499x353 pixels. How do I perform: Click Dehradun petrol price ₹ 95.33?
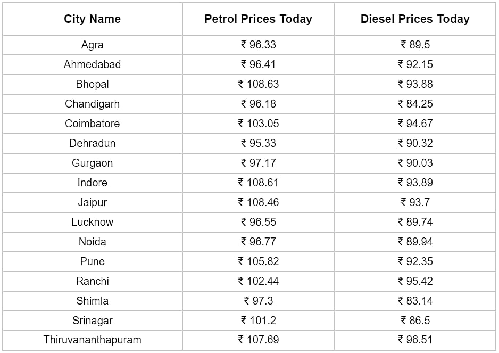tap(258, 143)
